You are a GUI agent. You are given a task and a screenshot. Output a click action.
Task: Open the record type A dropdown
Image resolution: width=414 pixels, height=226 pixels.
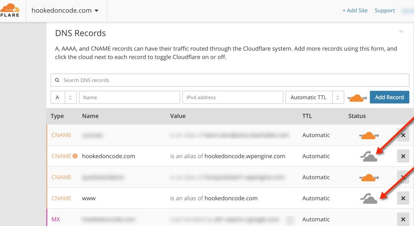63,97
